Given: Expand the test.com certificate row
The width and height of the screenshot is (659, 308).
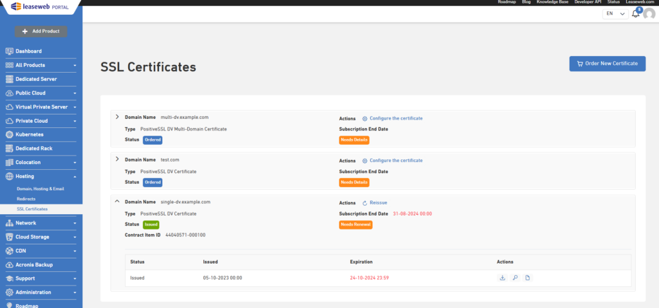Looking at the screenshot, I should coord(117,159).
